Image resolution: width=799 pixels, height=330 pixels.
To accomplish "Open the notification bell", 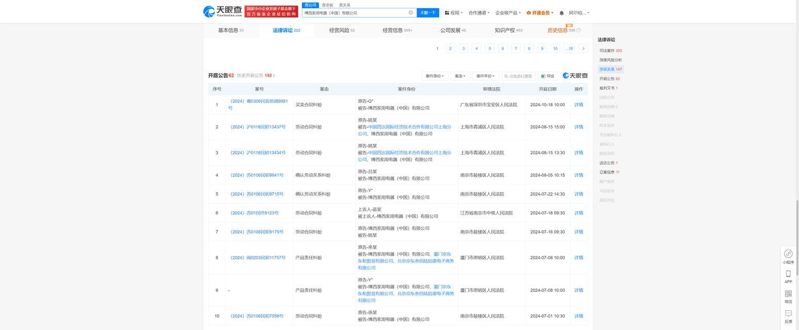I will [562, 13].
